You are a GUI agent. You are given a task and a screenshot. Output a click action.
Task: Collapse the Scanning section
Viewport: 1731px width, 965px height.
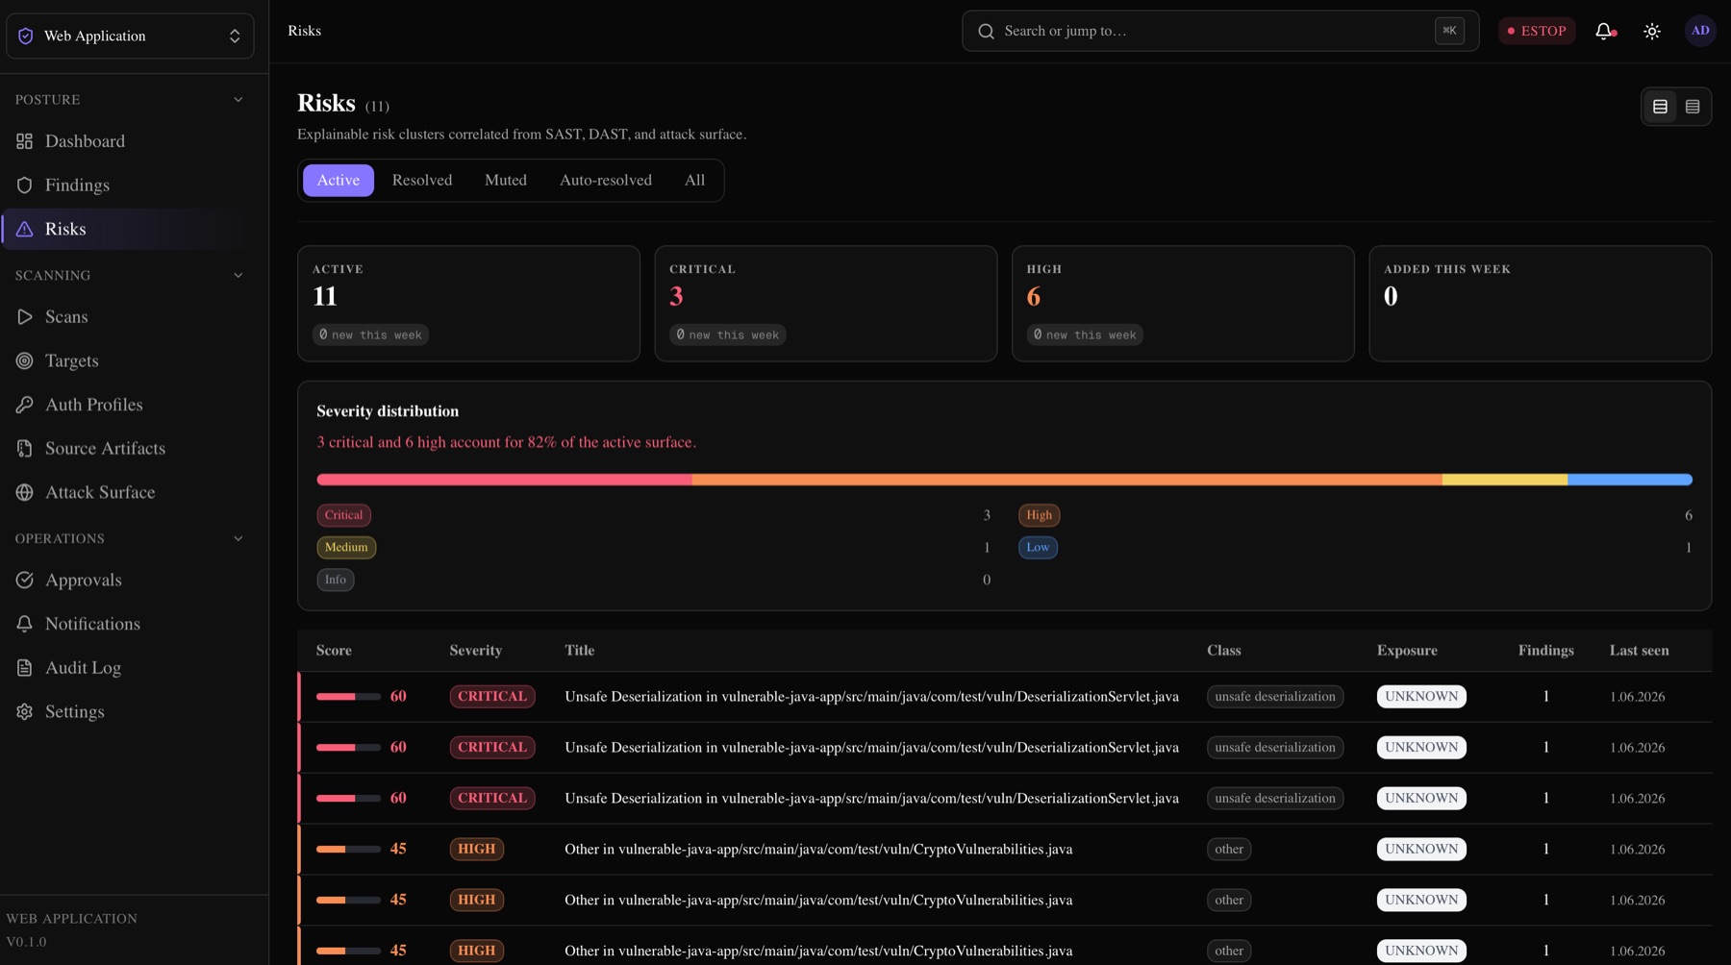point(238,276)
